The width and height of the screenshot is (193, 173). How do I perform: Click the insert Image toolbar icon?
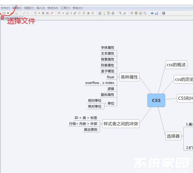click(67, 13)
